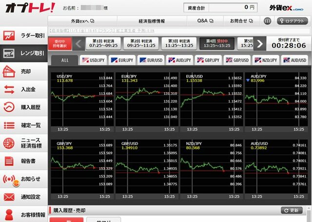
Task: Show next rounds with right arrow
Action: 260,43
